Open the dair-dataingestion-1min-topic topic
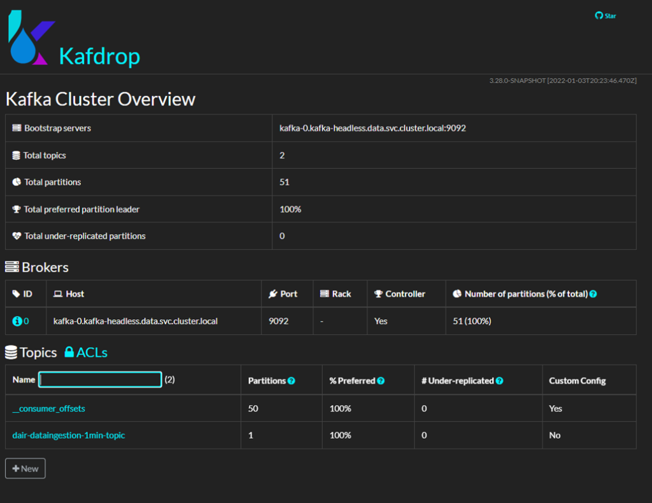This screenshot has width=652, height=503. click(68, 435)
